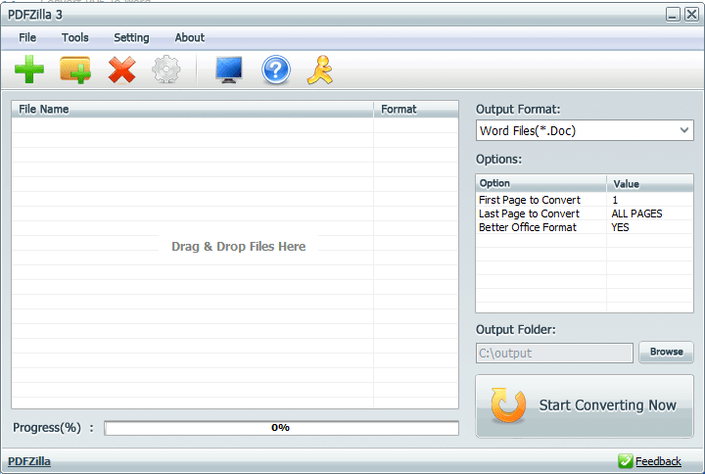Click the red X Remove File icon
705x474 pixels.
pos(121,70)
